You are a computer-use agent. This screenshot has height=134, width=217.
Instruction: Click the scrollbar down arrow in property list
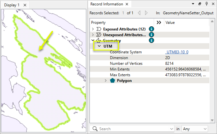[x=212, y=120]
